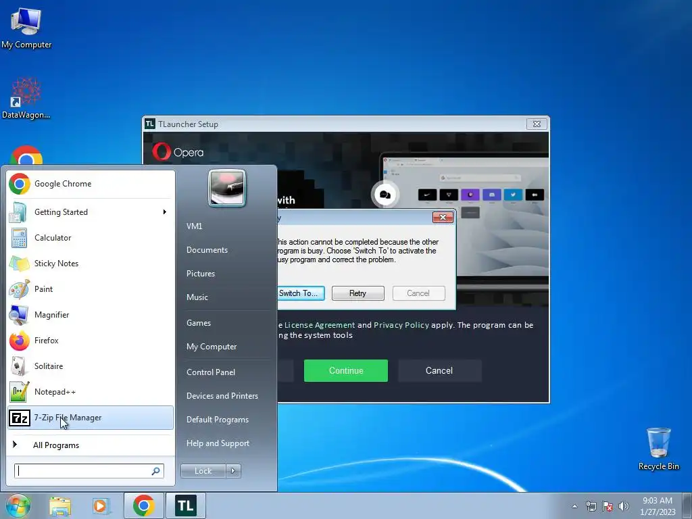
Task: Open the License Agreement link
Action: [x=320, y=325]
